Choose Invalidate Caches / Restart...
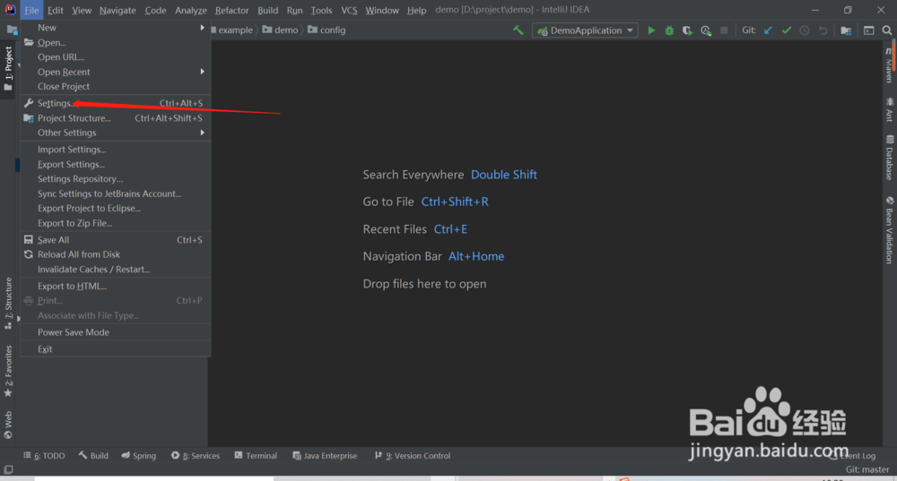The image size is (897, 481). tap(116, 269)
